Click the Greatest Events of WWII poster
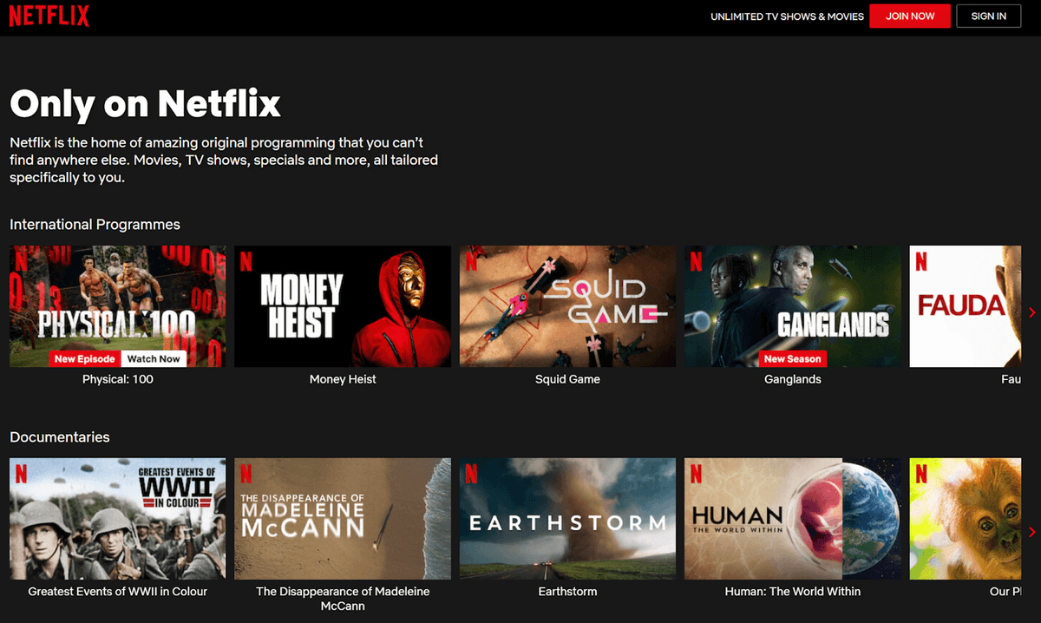 (x=117, y=518)
